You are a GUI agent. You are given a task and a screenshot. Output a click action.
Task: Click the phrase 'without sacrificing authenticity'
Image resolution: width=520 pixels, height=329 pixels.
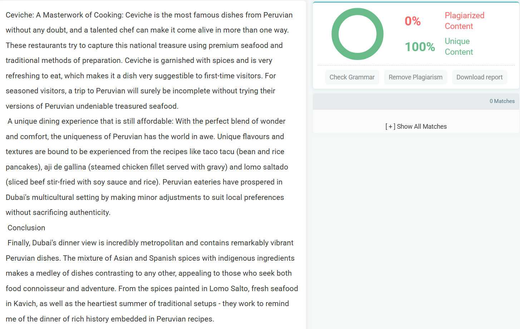point(57,212)
